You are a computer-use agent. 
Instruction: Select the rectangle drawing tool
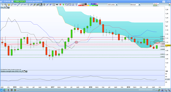(x=70, y=5)
